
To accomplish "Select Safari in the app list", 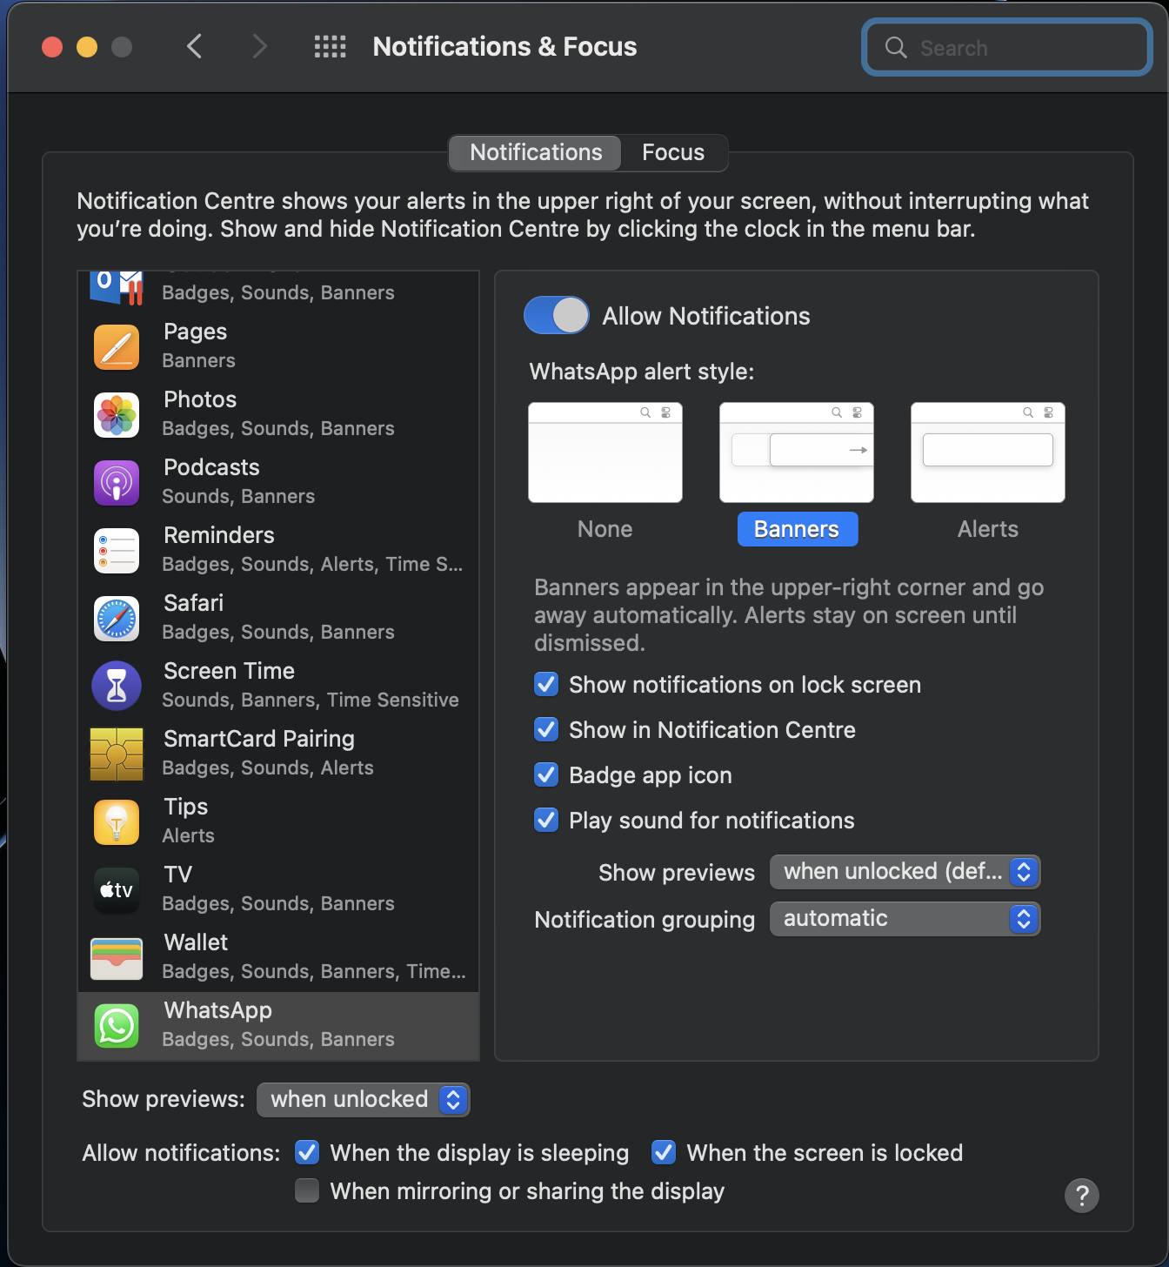I will (278, 618).
